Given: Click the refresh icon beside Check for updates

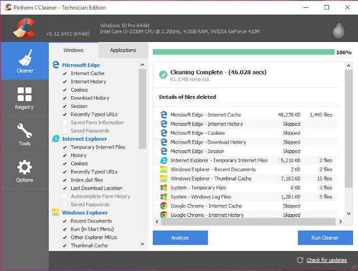Looking at the screenshot, I should [300, 260].
